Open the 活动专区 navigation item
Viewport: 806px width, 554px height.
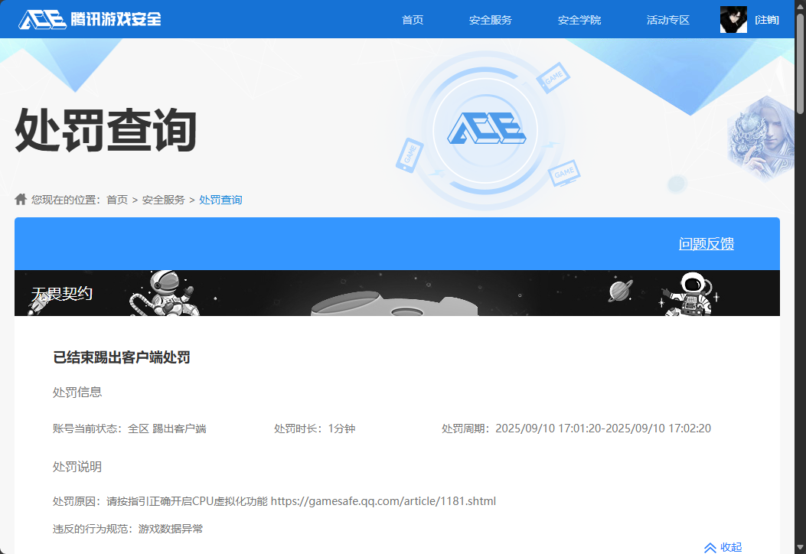point(667,19)
